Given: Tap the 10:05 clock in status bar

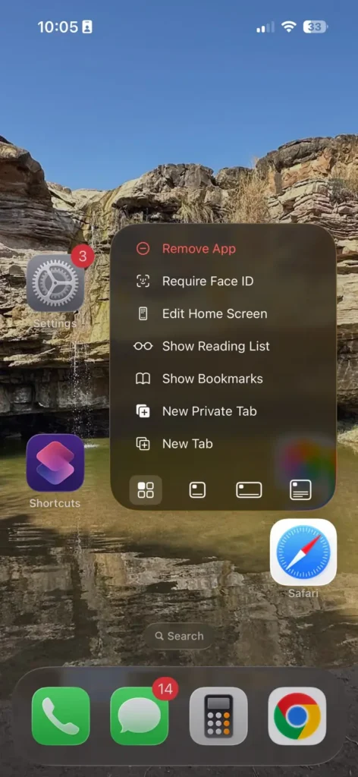Looking at the screenshot, I should click(x=58, y=27).
